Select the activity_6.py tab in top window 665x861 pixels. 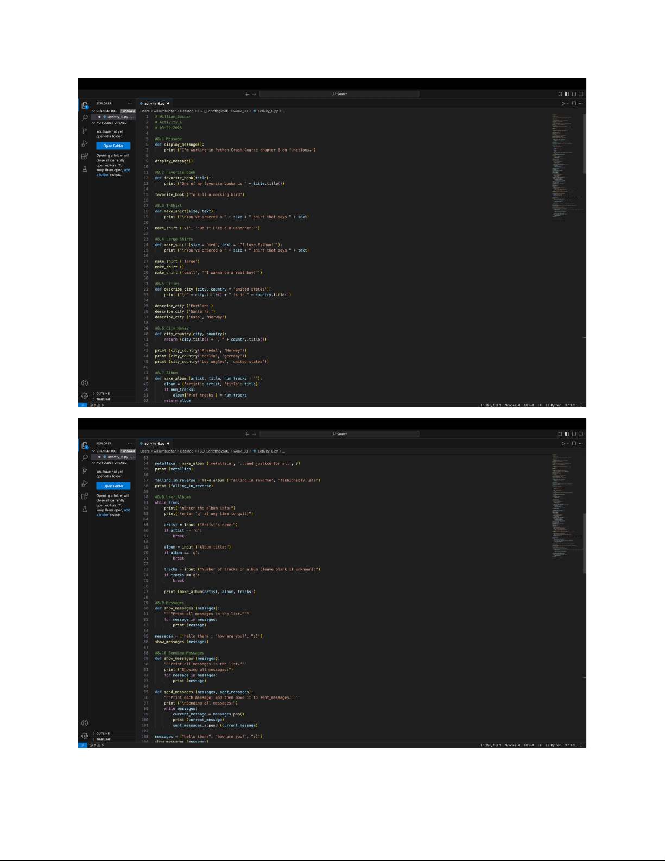pos(154,103)
